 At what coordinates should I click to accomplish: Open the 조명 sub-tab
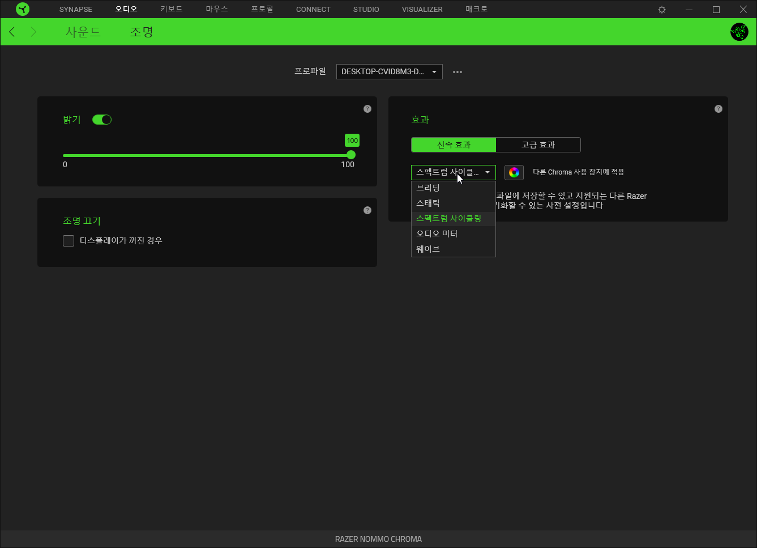[x=142, y=32]
